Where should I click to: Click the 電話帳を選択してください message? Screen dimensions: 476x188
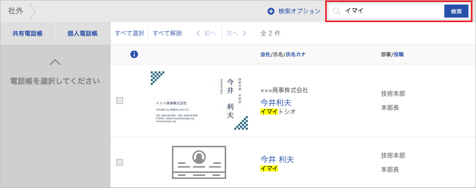(55, 81)
